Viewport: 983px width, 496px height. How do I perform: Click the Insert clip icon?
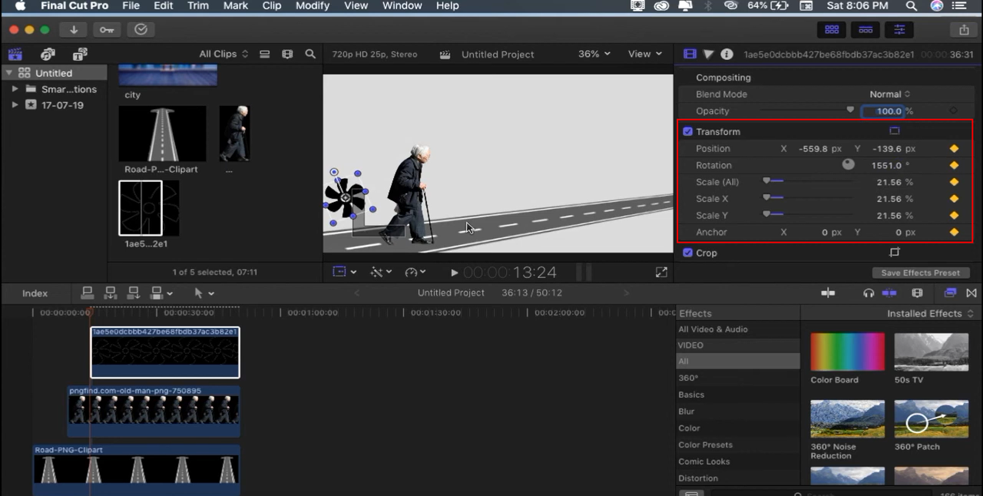point(111,293)
